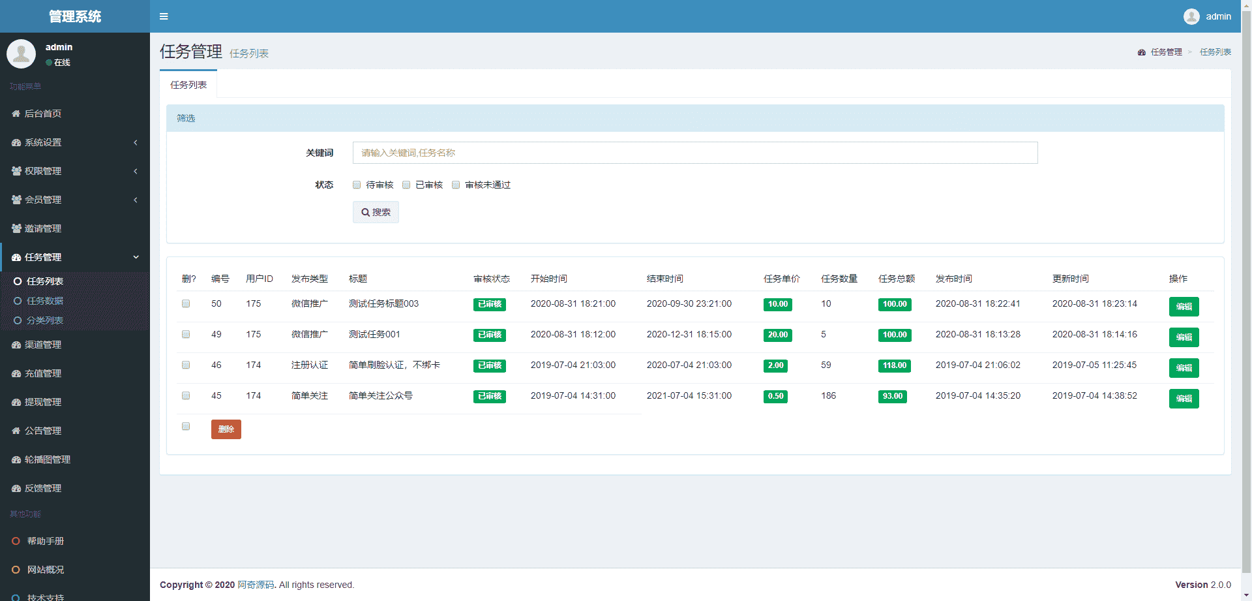This screenshot has height=601, width=1252.
Task: Open 分类列表 in the sidebar
Action: pyautogui.click(x=45, y=320)
